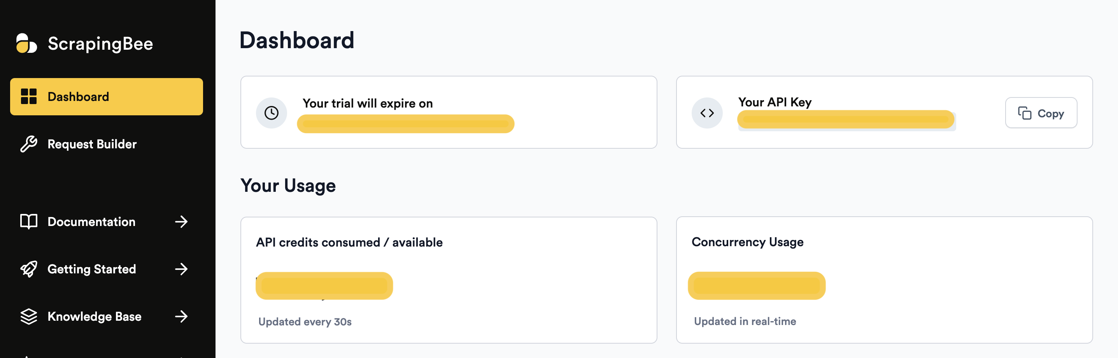Click the Concurrency Usage value
The width and height of the screenshot is (1118, 358).
pos(756,285)
